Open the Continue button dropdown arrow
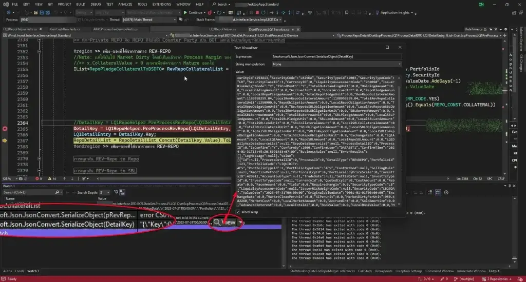 (x=204, y=13)
